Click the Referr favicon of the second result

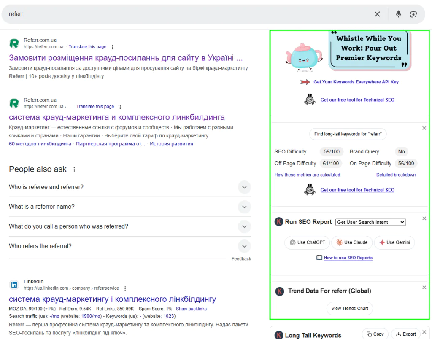14,103
